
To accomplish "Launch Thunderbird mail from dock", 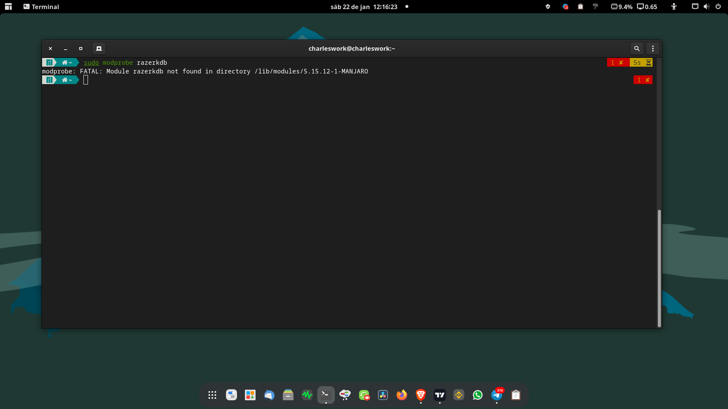I will 269,395.
